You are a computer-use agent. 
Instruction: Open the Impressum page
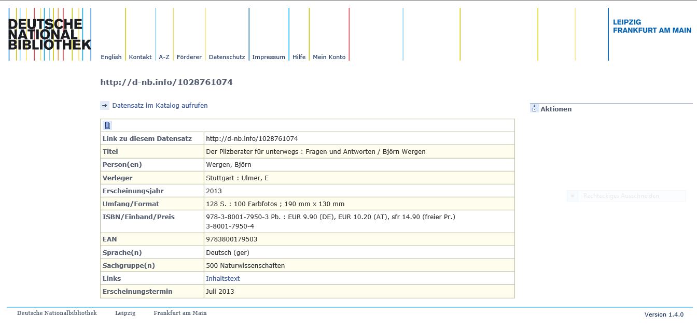[x=268, y=57]
